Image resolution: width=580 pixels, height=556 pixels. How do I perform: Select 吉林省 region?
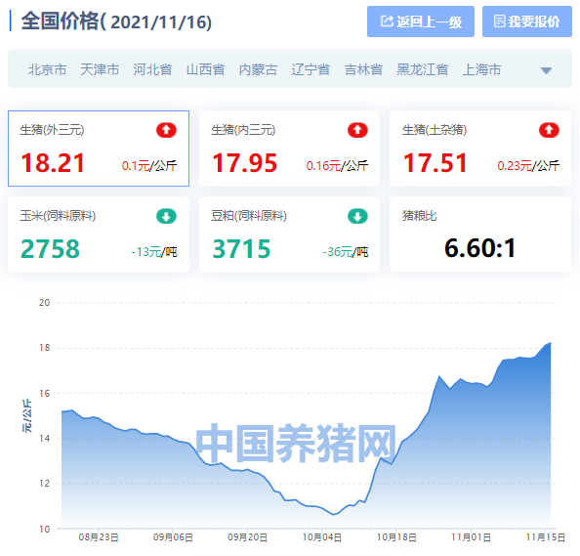coord(363,69)
